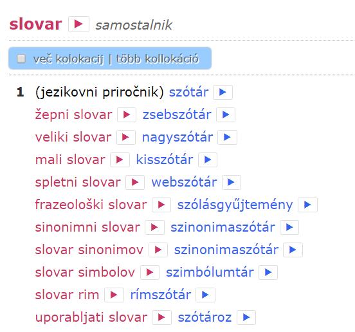Play Hungarian audio for szótároz
Screen dimensions: 355x332
(x=246, y=317)
